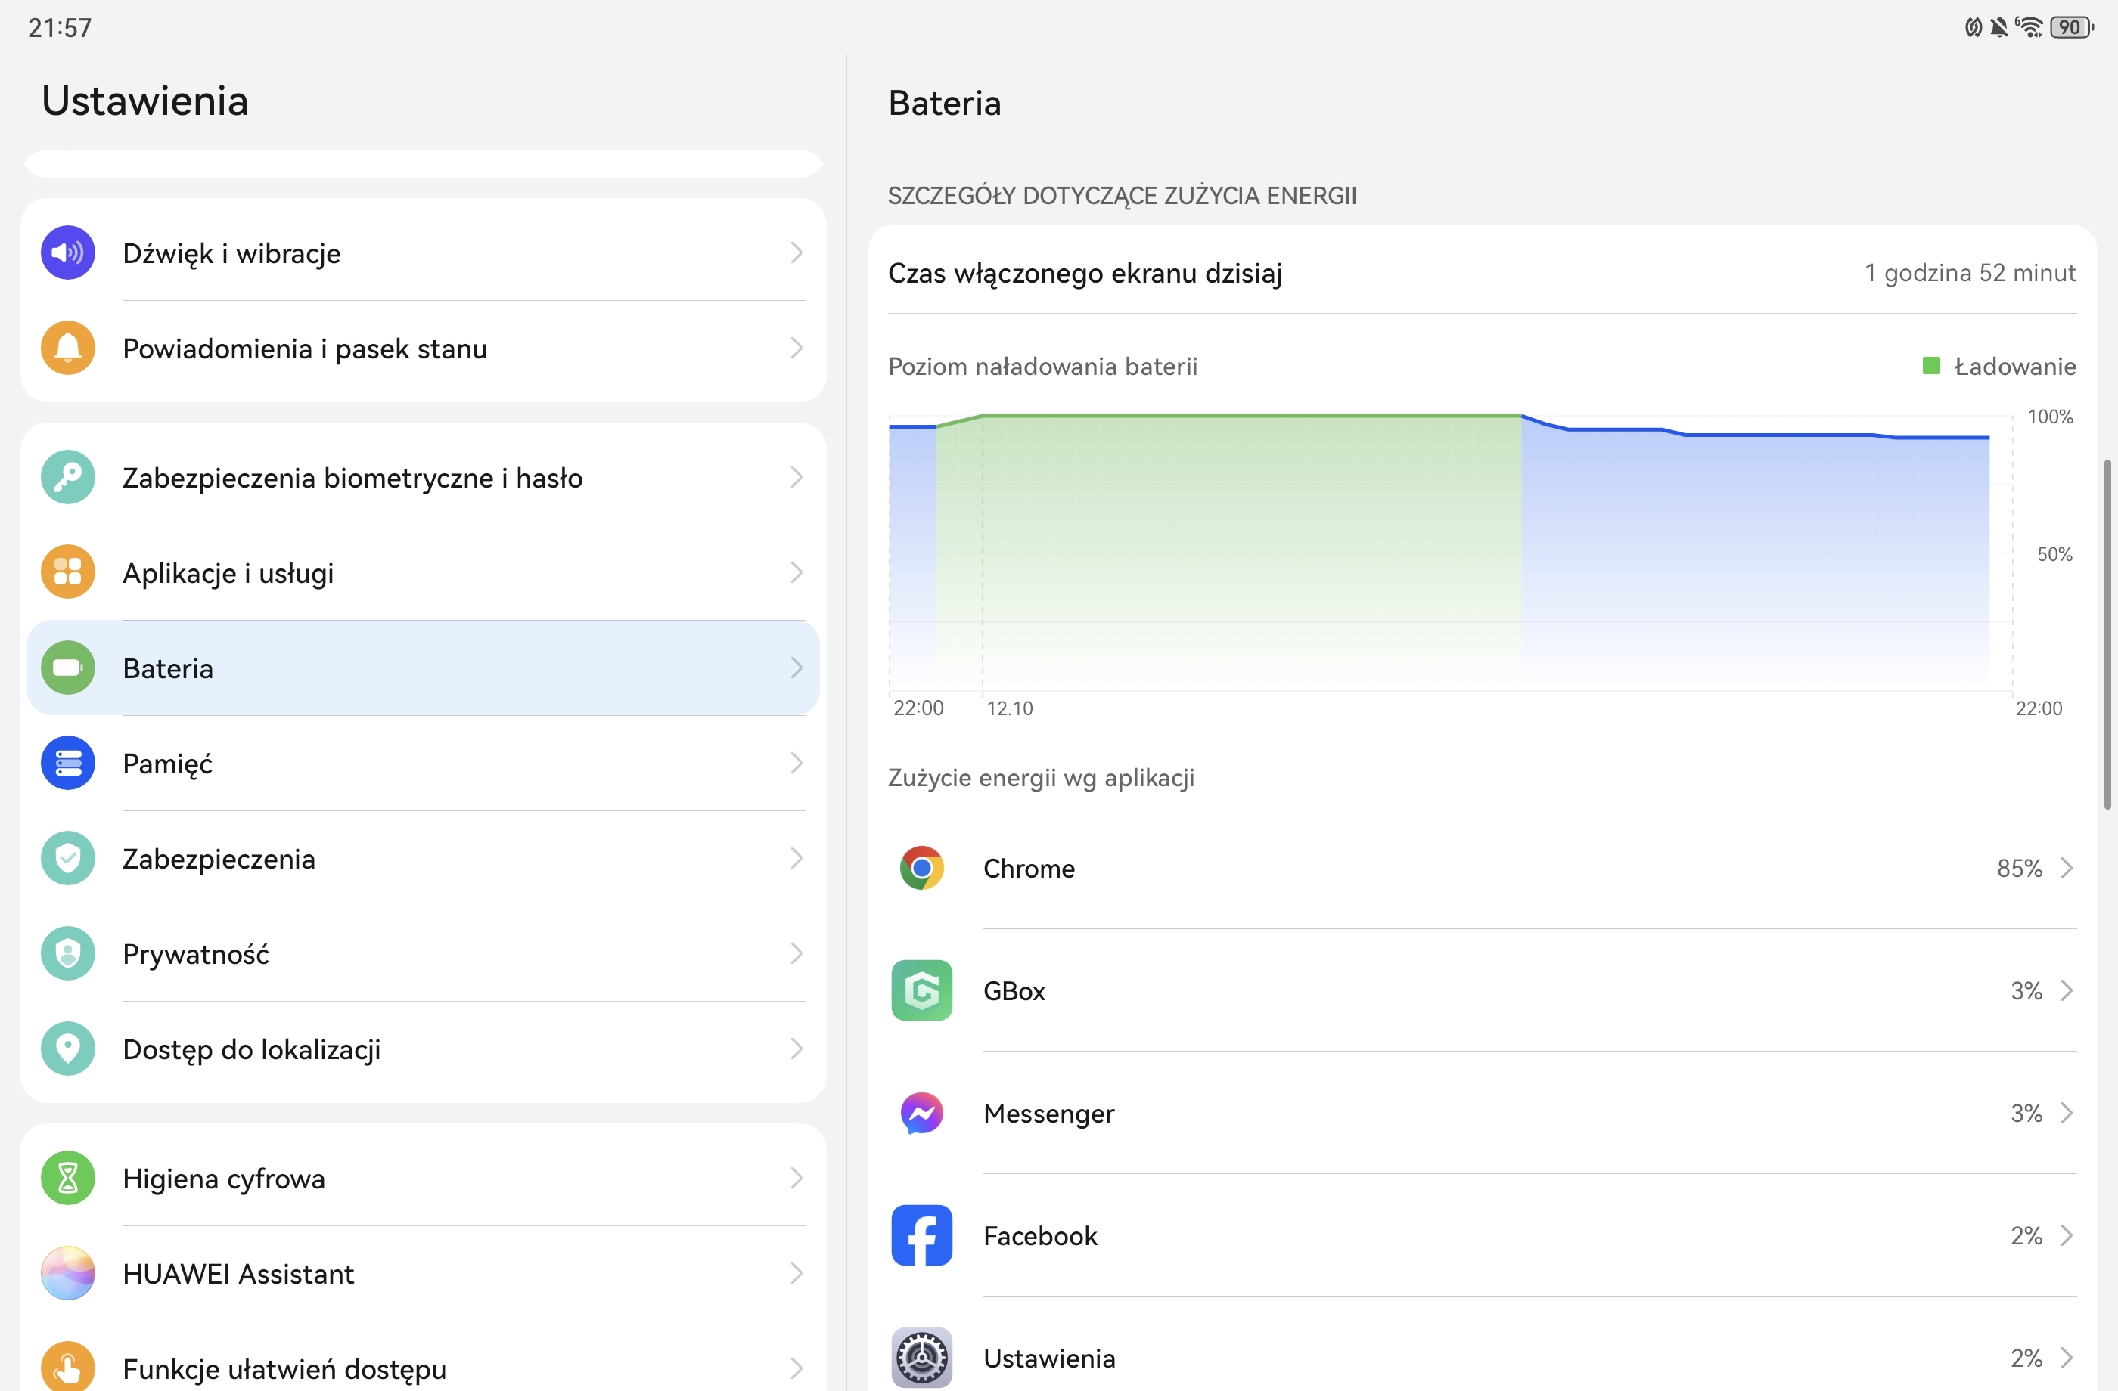The image size is (2118, 1391).
Task: Expand Ustawienia app usage chevron
Action: (2067, 1358)
